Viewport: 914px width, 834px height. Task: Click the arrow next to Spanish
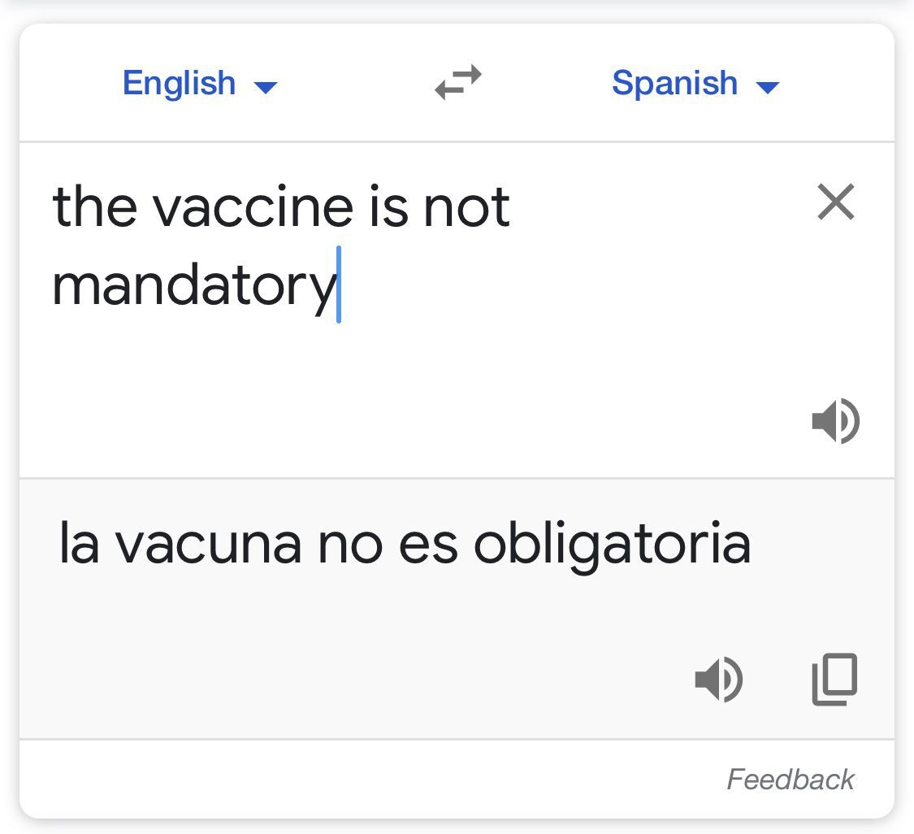[x=767, y=86]
